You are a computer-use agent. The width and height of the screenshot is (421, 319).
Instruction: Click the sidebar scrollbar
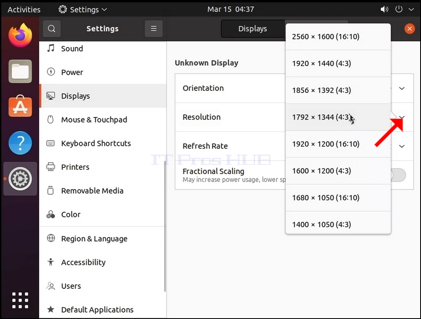pos(165,226)
